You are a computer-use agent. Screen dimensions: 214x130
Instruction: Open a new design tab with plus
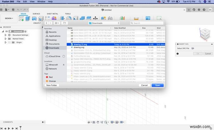coord(189,10)
